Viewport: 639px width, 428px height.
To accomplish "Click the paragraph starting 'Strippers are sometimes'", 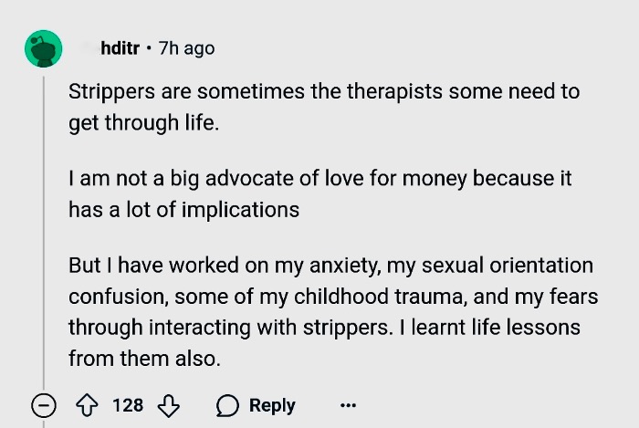I will tap(324, 107).
